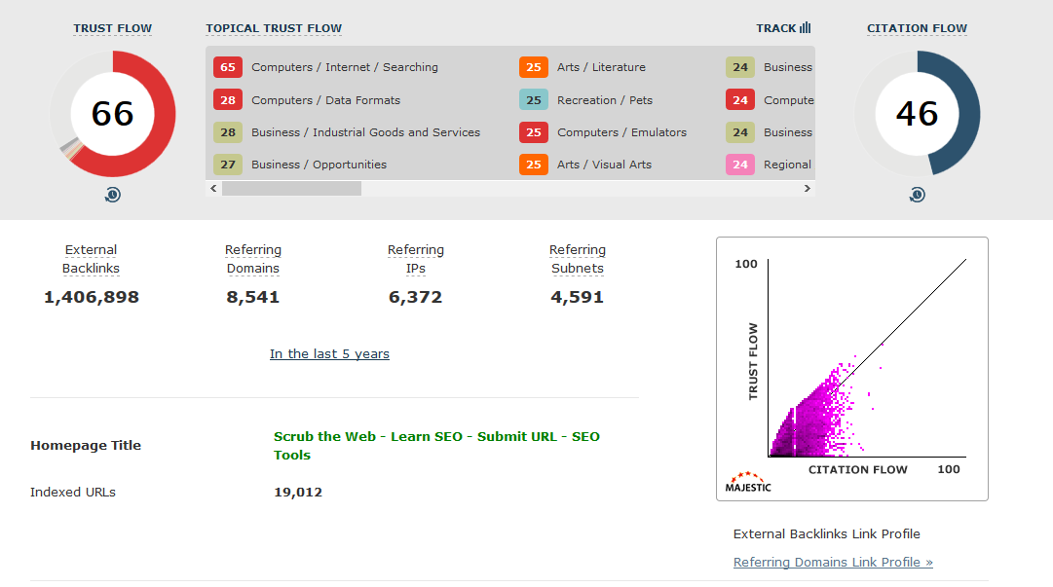Screen dimensions: 1053x587
Task: Click the TRUST FLOW heading
Action: point(113,28)
